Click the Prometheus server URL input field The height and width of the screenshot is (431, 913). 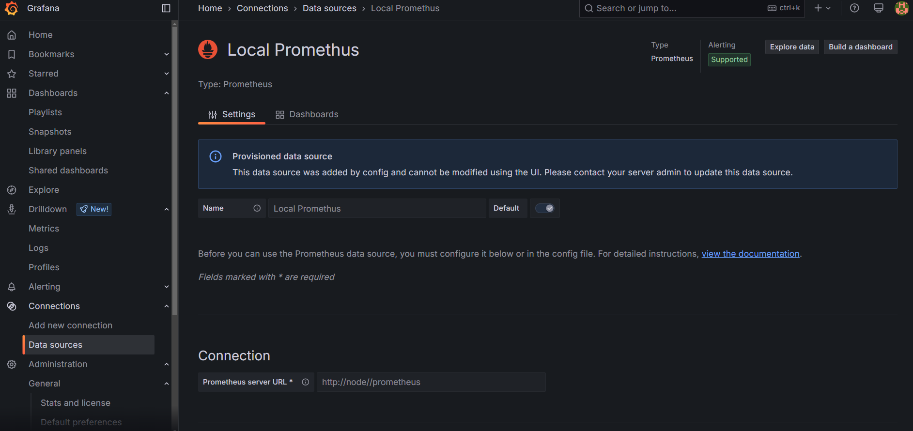[431, 382]
